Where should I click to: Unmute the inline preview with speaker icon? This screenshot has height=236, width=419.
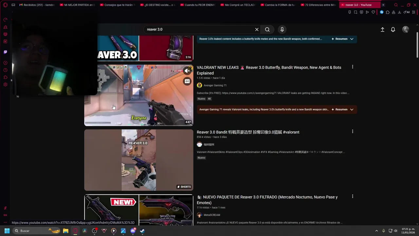[x=187, y=70]
